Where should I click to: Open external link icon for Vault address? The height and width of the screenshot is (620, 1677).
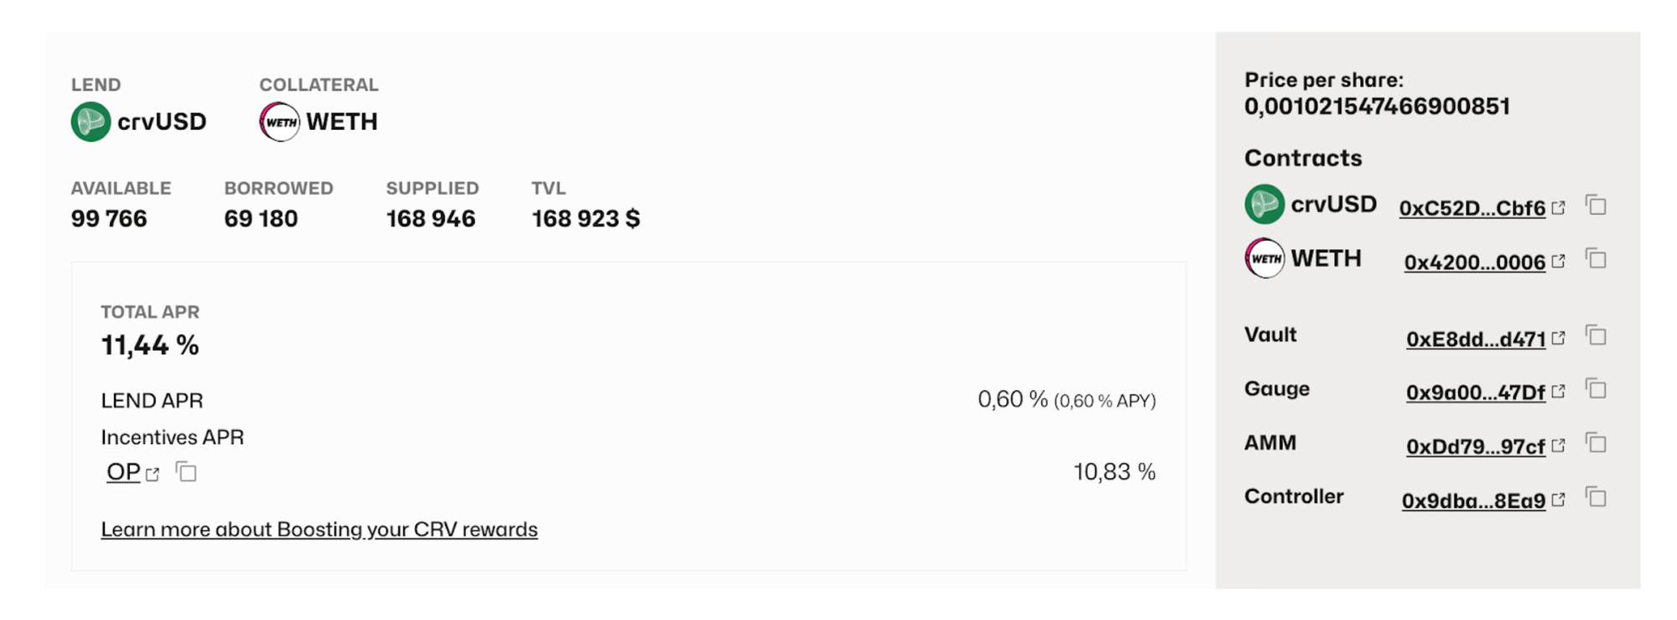1558,338
